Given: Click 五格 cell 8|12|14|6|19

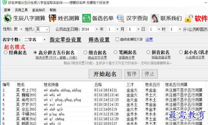Looking at the screenshot, I should [105, 109].
